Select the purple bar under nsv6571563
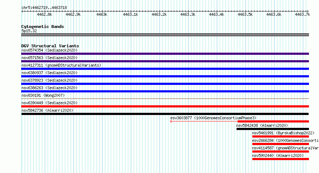This screenshot has width=319, height=173. 165,61
